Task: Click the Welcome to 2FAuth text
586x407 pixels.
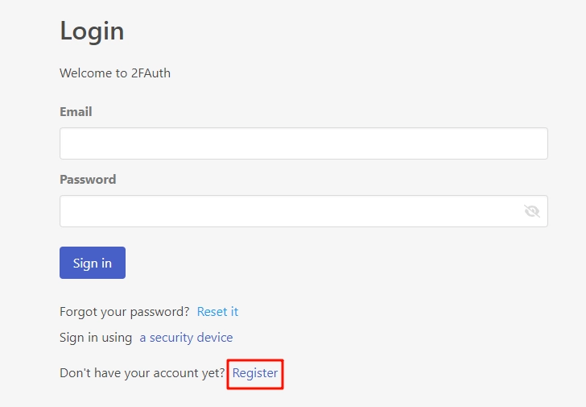Action: [x=115, y=73]
